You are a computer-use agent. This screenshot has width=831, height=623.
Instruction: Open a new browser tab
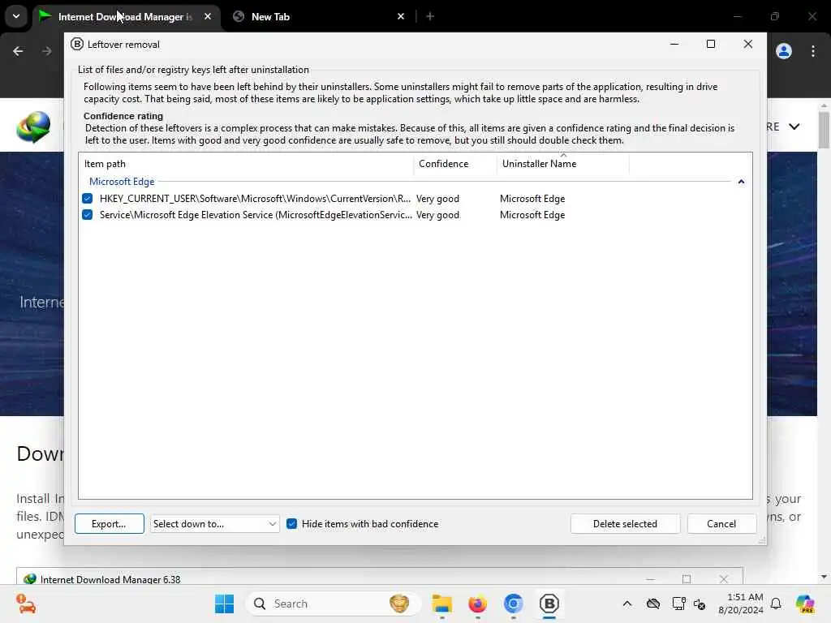pyautogui.click(x=430, y=16)
